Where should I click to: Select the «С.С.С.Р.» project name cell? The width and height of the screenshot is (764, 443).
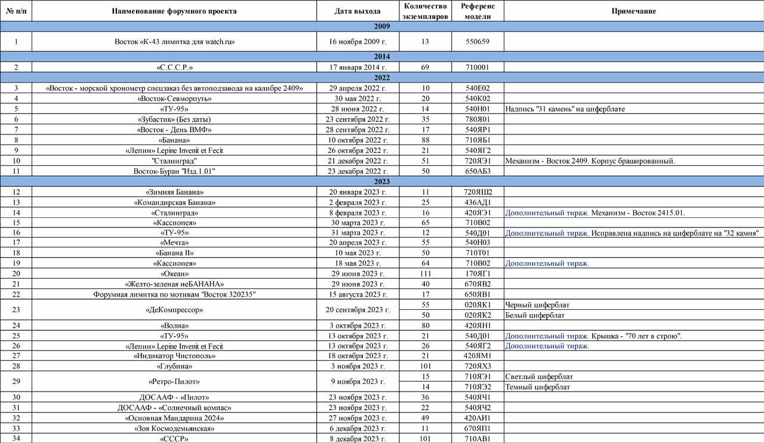(x=174, y=67)
